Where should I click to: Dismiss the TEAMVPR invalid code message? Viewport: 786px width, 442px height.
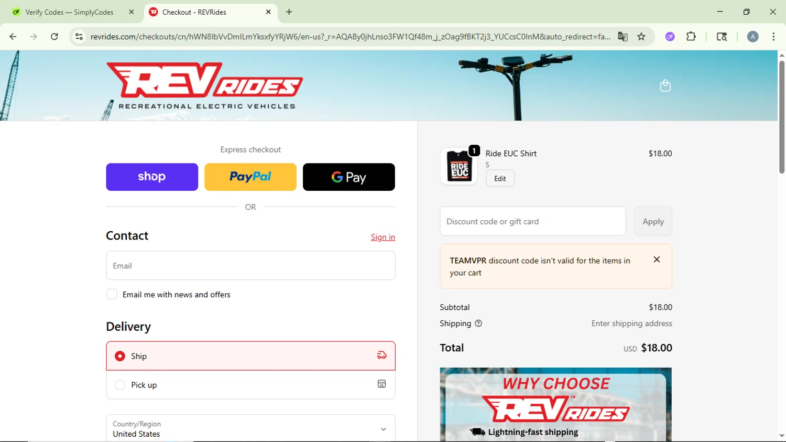[x=657, y=260]
